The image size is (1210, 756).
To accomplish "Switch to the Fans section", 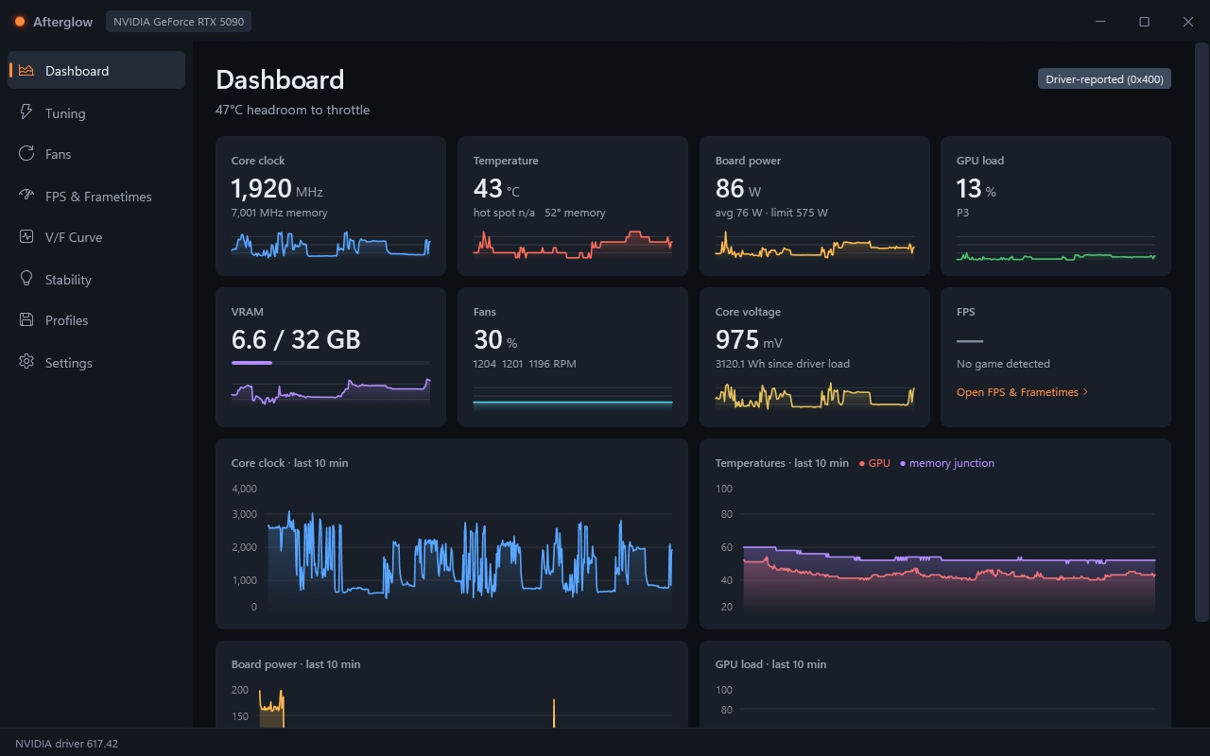I will point(96,154).
